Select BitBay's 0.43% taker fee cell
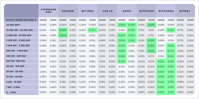199x99 pixels. [190, 92]
